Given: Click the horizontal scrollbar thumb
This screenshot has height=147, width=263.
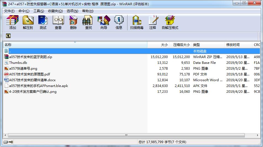Looking at the screenshot, I should [126, 135].
